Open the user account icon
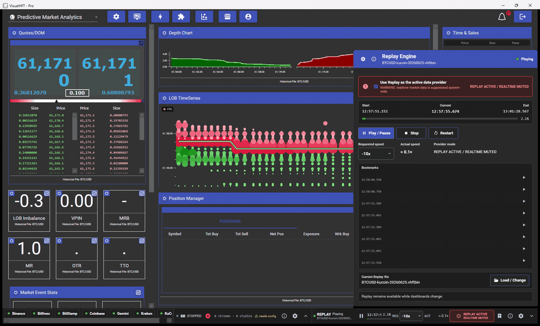The width and height of the screenshot is (540, 326). click(248, 17)
